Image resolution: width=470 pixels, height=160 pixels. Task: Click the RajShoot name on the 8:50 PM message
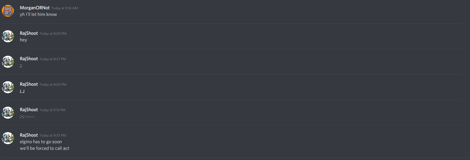click(29, 84)
